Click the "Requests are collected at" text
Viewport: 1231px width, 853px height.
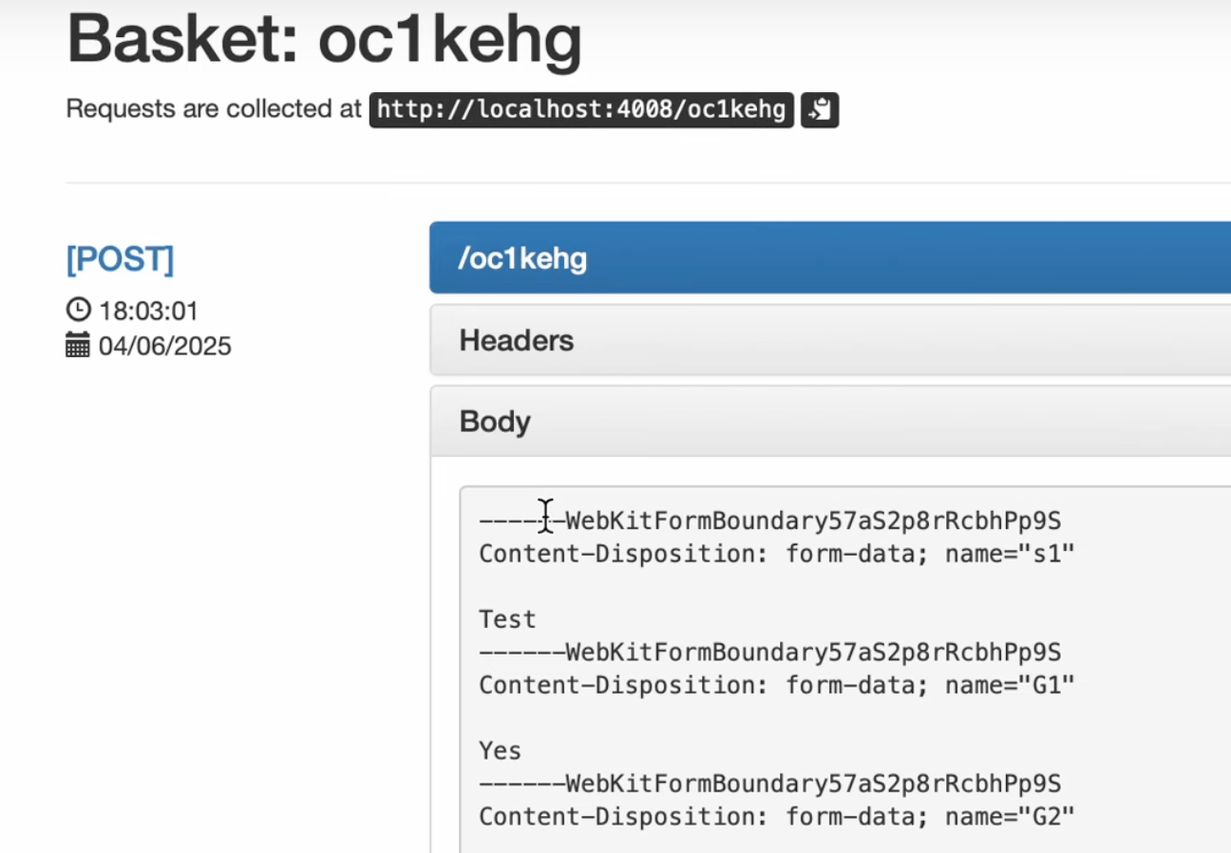tap(214, 110)
